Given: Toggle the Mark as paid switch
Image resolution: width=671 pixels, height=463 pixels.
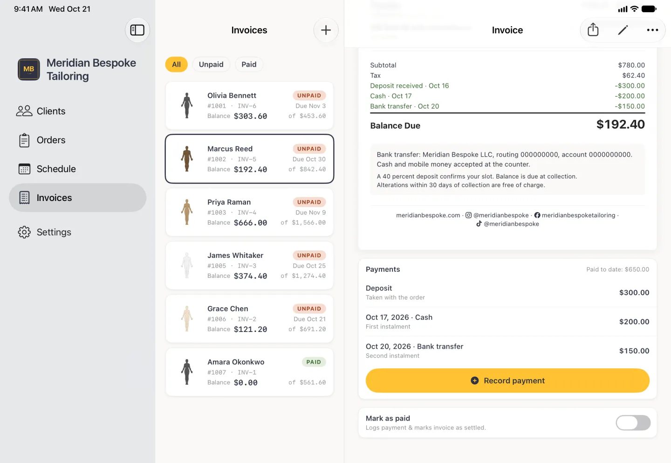Looking at the screenshot, I should [633, 423].
